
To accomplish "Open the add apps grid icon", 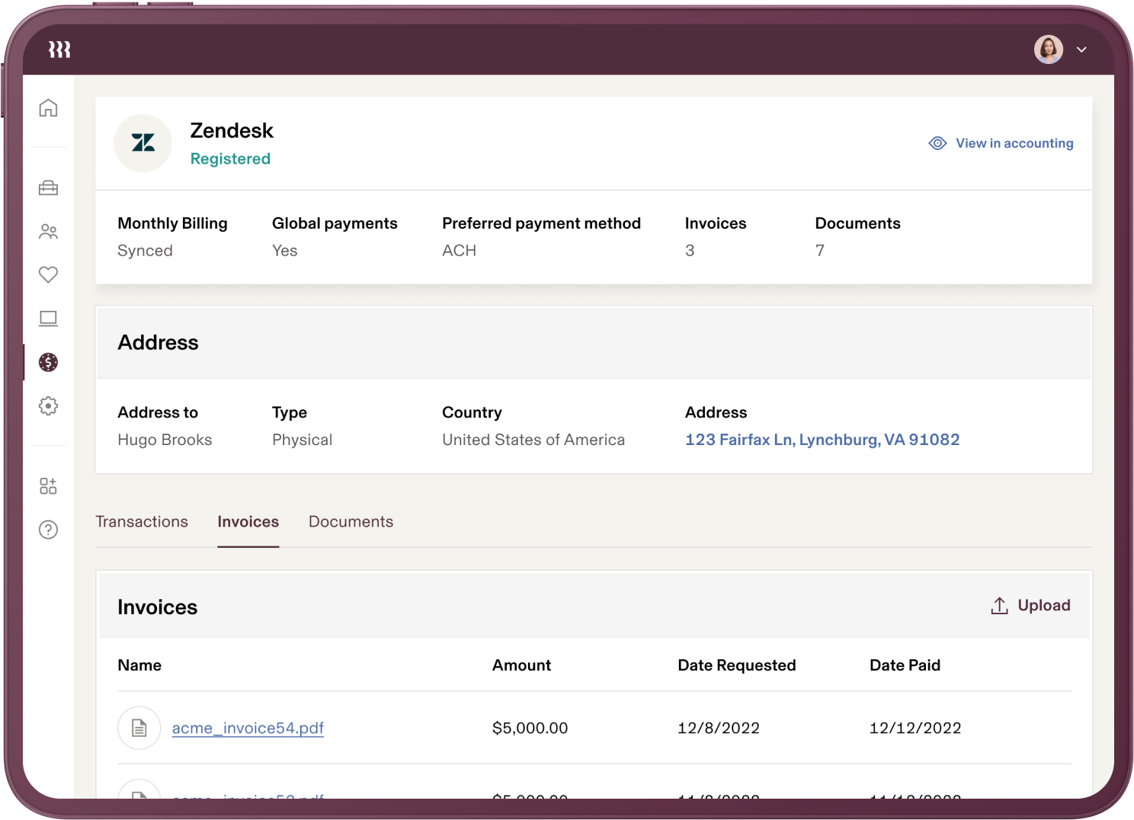I will click(48, 486).
